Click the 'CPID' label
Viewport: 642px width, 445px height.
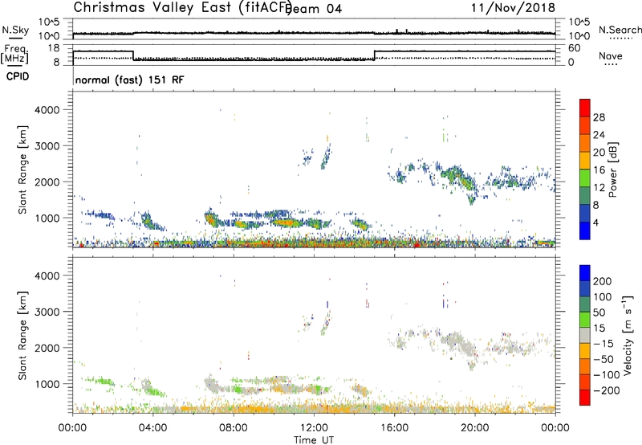(18, 76)
